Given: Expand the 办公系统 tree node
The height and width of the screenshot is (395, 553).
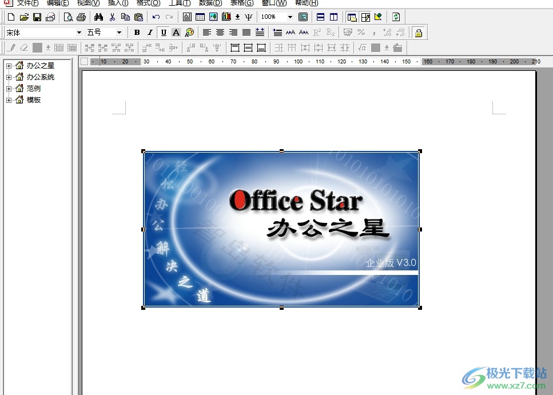Looking at the screenshot, I should (9, 77).
